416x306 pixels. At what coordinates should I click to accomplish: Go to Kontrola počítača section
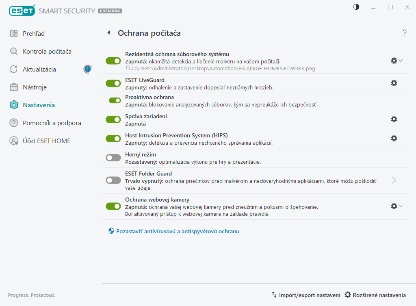click(x=47, y=52)
